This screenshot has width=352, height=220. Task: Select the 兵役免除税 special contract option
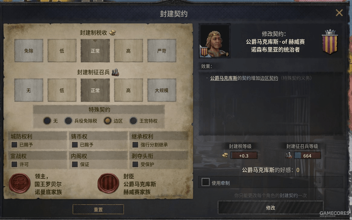tap(68, 121)
